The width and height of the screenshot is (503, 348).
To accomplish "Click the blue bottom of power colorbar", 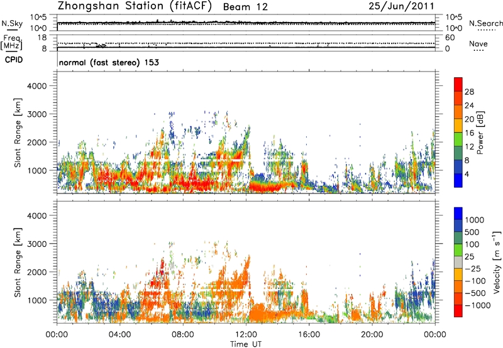I will point(458,180).
